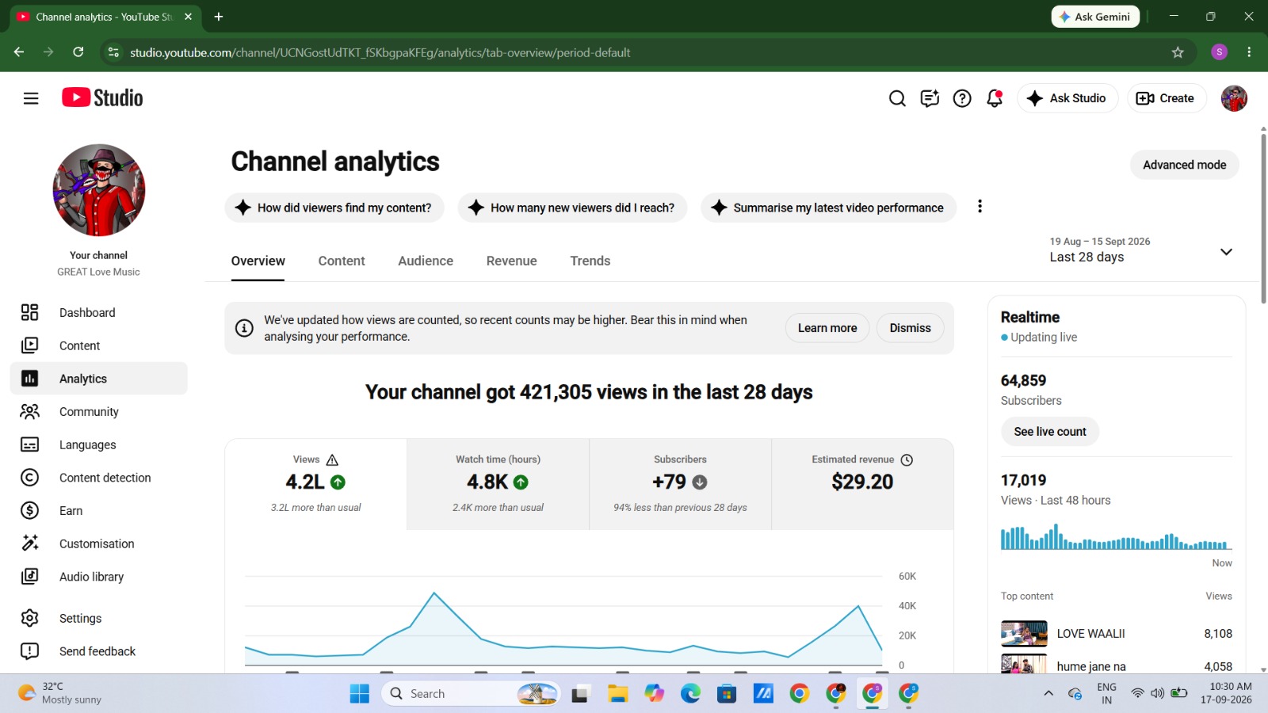The width and height of the screenshot is (1268, 713).
Task: Click Send feedback in the sidebar
Action: coord(99,651)
